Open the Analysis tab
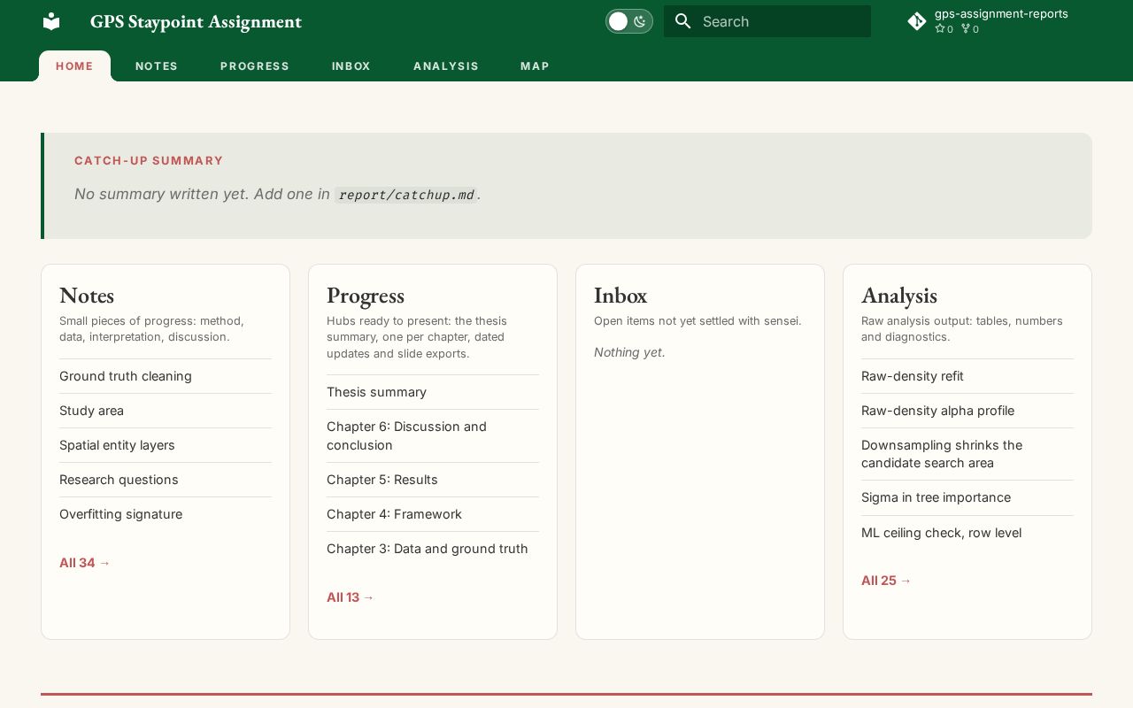This screenshot has height=708, width=1133. [446, 66]
